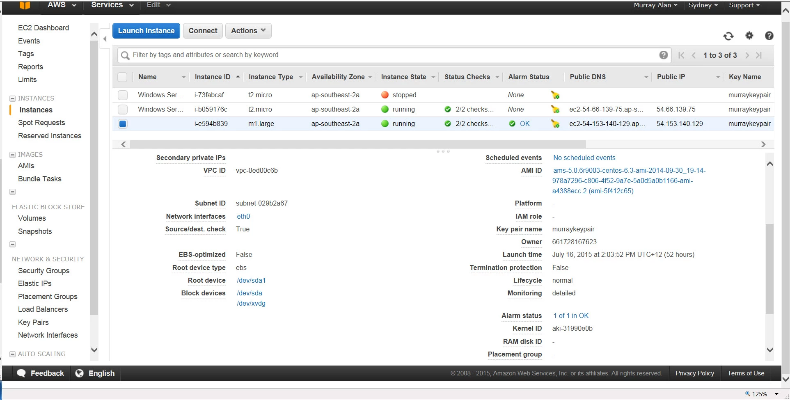Collapse the IMAGES sidebar section
Viewport: 790px width, 400px height.
pyautogui.click(x=13, y=155)
